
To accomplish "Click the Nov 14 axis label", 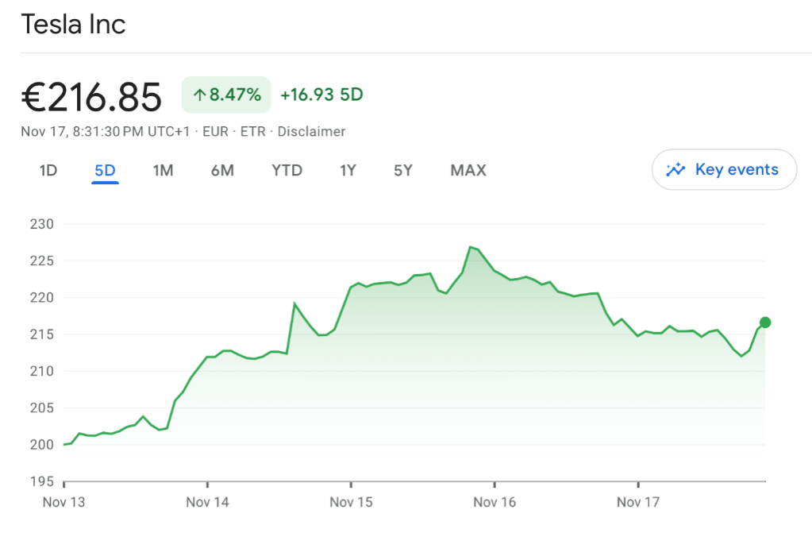I will (207, 502).
